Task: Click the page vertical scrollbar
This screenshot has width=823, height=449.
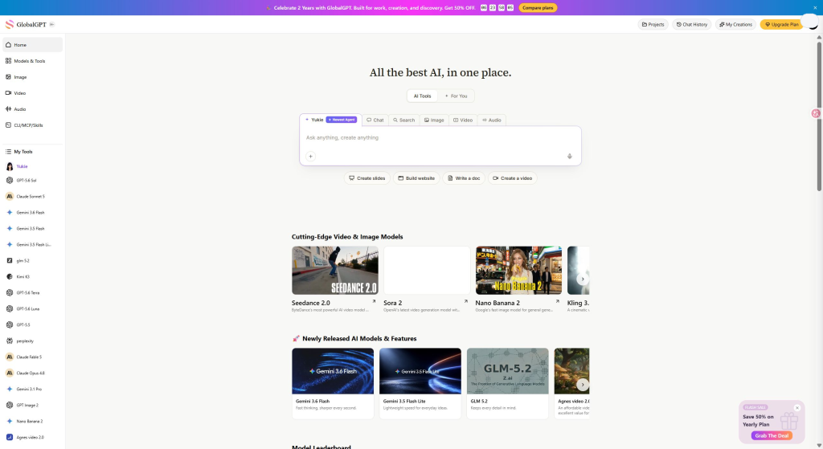Action: pyautogui.click(x=819, y=116)
